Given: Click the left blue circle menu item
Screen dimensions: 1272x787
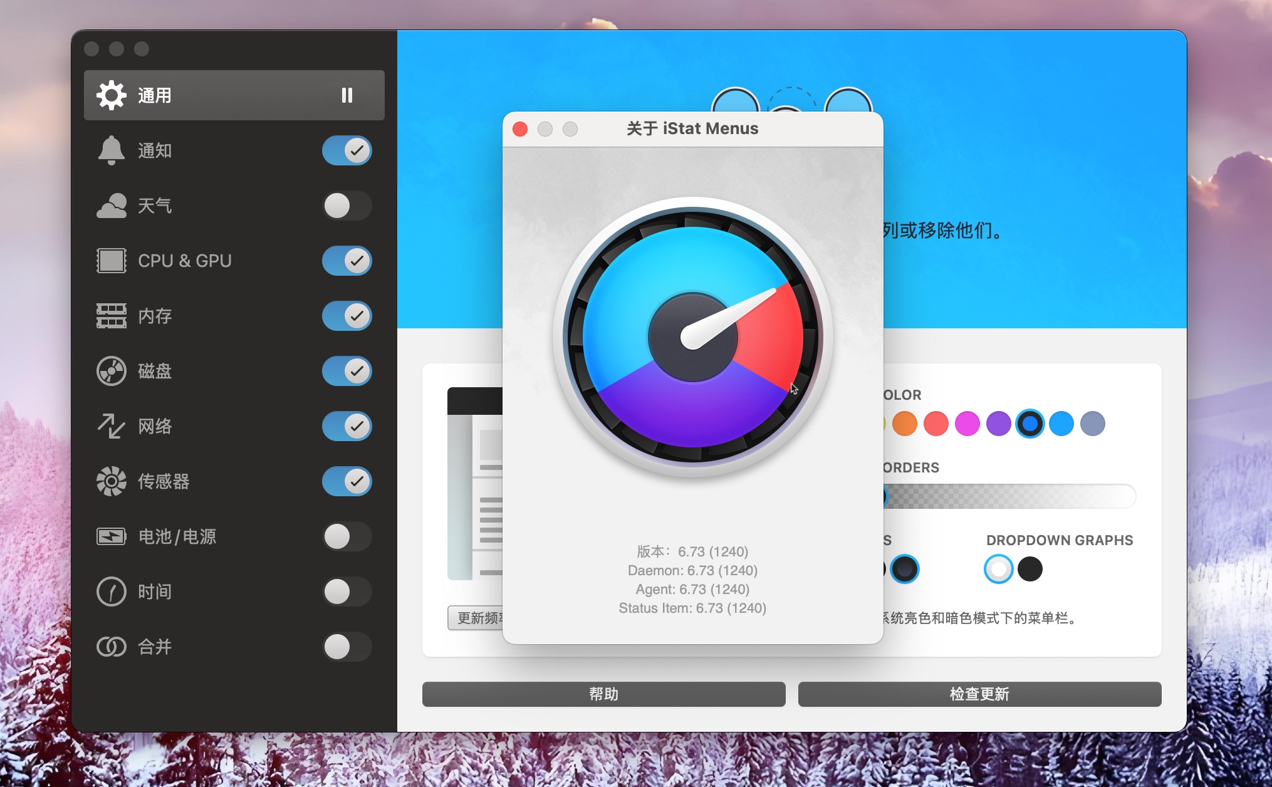Looking at the screenshot, I should click(x=736, y=100).
